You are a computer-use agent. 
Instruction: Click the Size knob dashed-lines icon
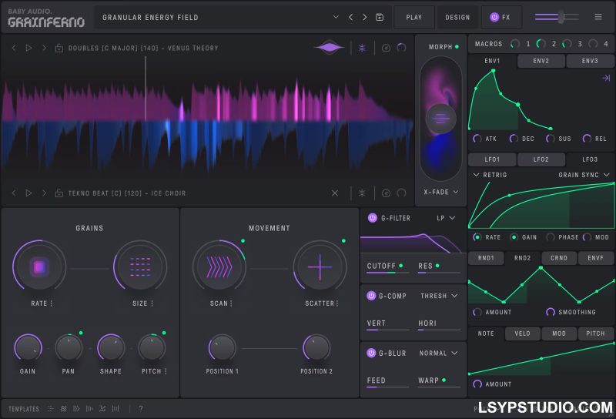[x=140, y=267]
